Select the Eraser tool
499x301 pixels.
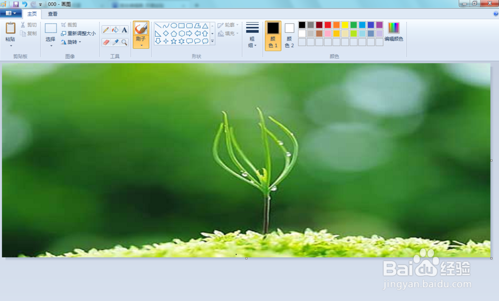pos(106,42)
